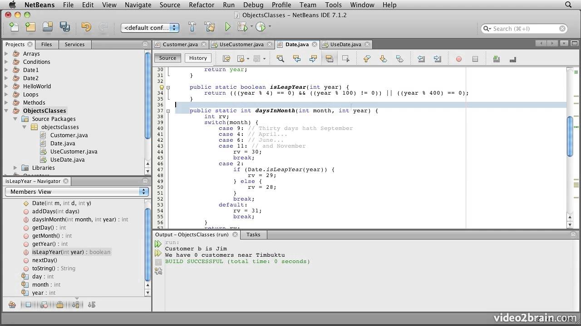Click the Source view button
The width and height of the screenshot is (581, 326).
point(167,58)
